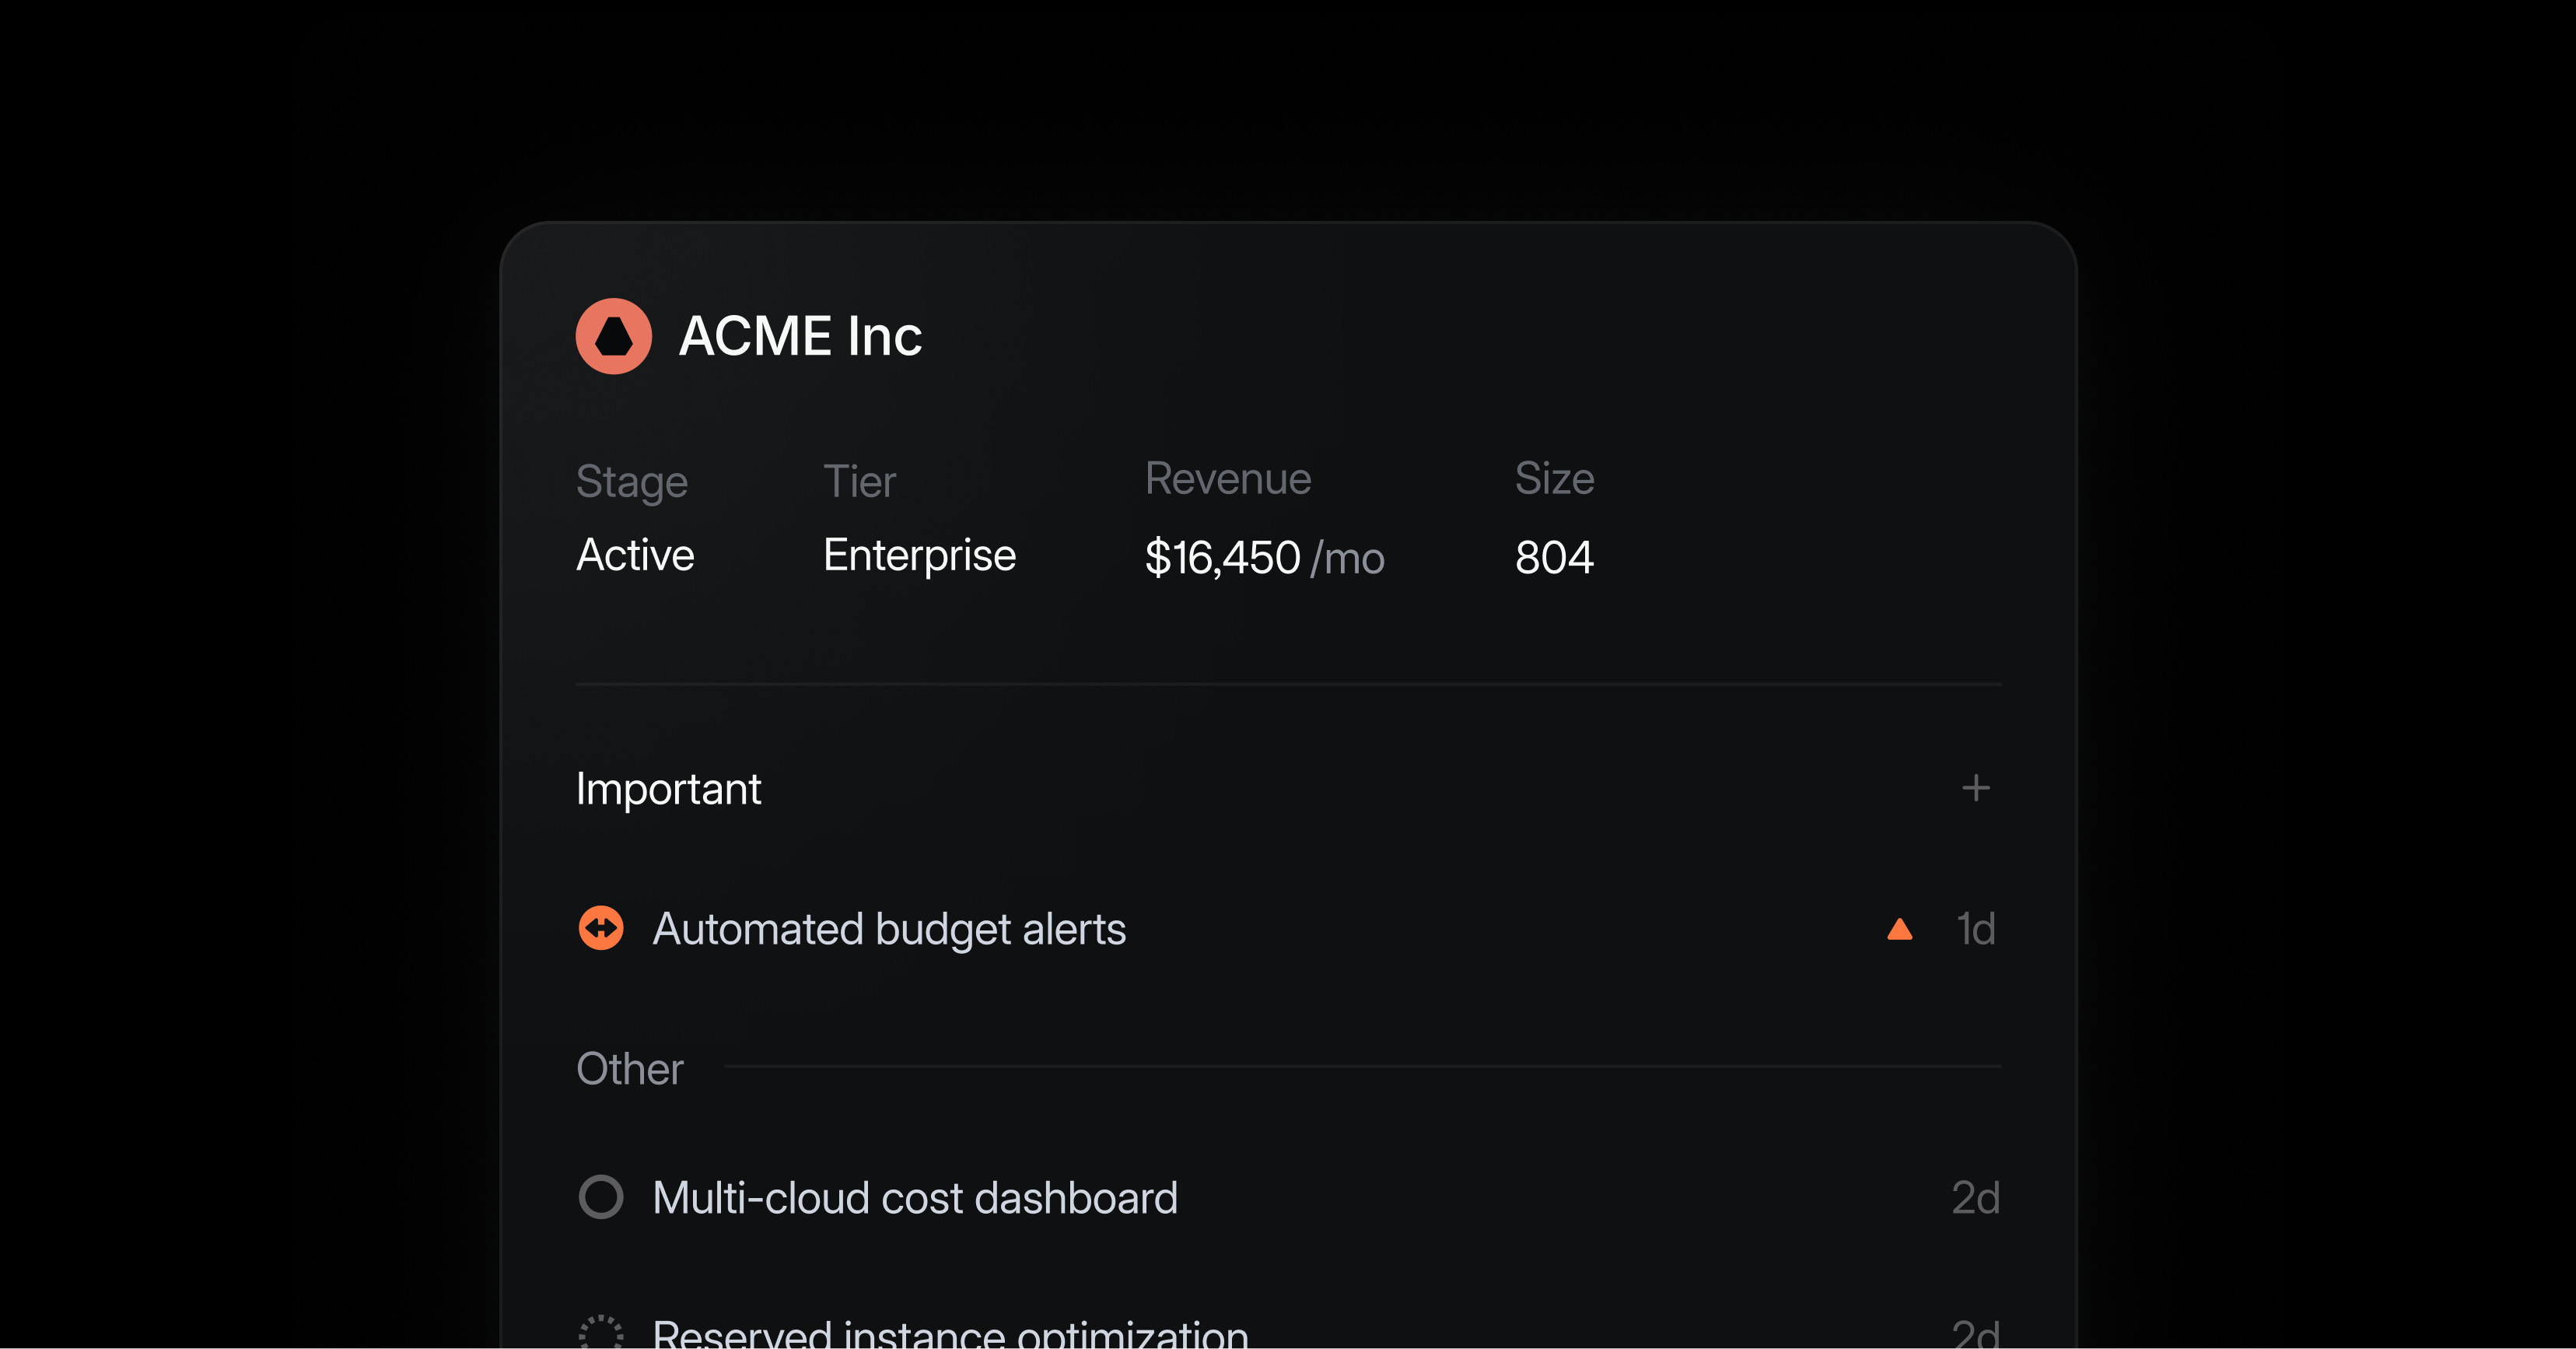The image size is (2576, 1349).
Task: Click the Stage field label
Action: click(x=632, y=482)
